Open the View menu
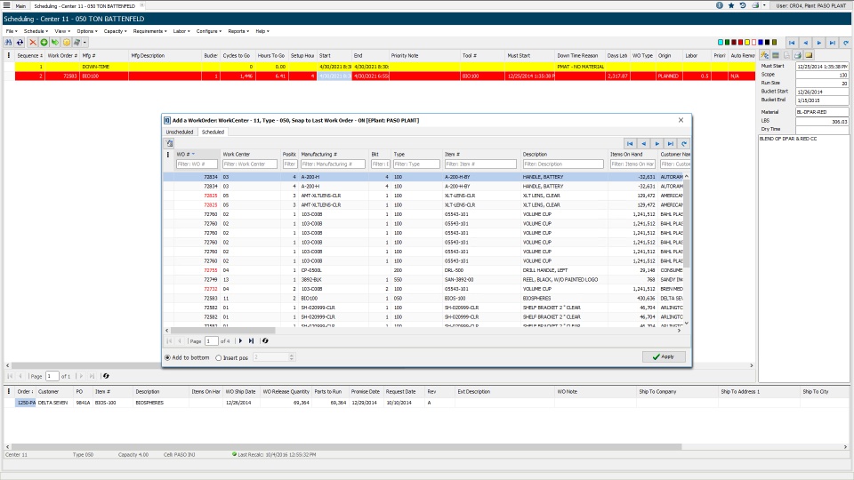Screen dimensions: 854x480 tap(61, 31)
